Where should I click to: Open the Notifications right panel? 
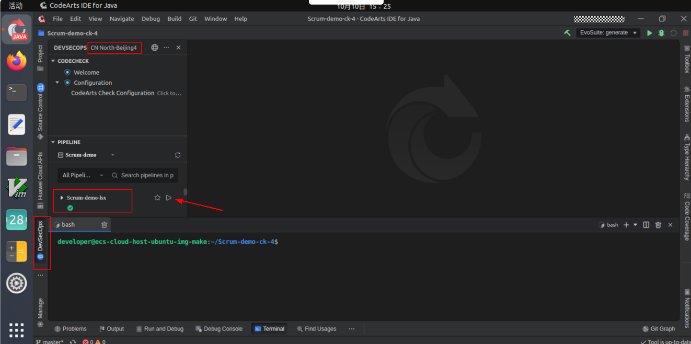(687, 308)
